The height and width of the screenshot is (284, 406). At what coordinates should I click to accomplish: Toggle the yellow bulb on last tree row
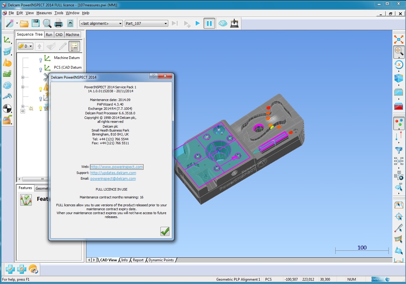pyautogui.click(x=40, y=108)
